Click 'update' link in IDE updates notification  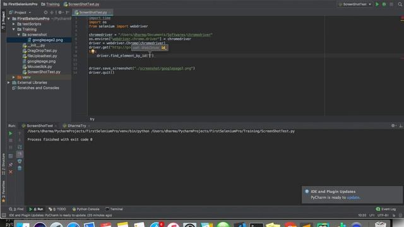[x=353, y=197]
